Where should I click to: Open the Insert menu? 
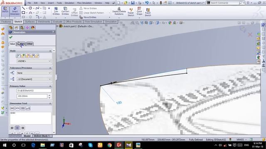[x=51, y=3]
